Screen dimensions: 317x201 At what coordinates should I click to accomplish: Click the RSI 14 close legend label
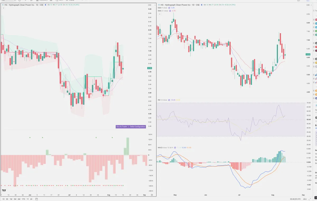click(162, 100)
